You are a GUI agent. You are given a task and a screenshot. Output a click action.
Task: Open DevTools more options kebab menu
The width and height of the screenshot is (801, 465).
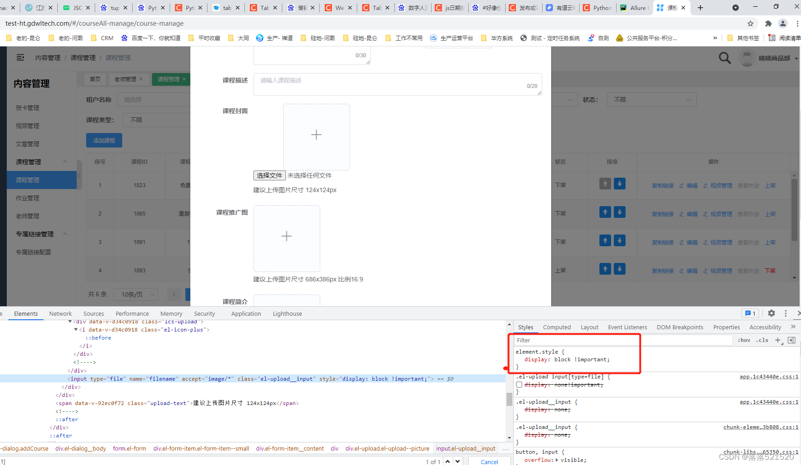pyautogui.click(x=786, y=313)
